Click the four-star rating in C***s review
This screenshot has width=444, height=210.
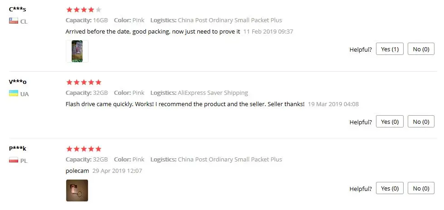(x=83, y=10)
